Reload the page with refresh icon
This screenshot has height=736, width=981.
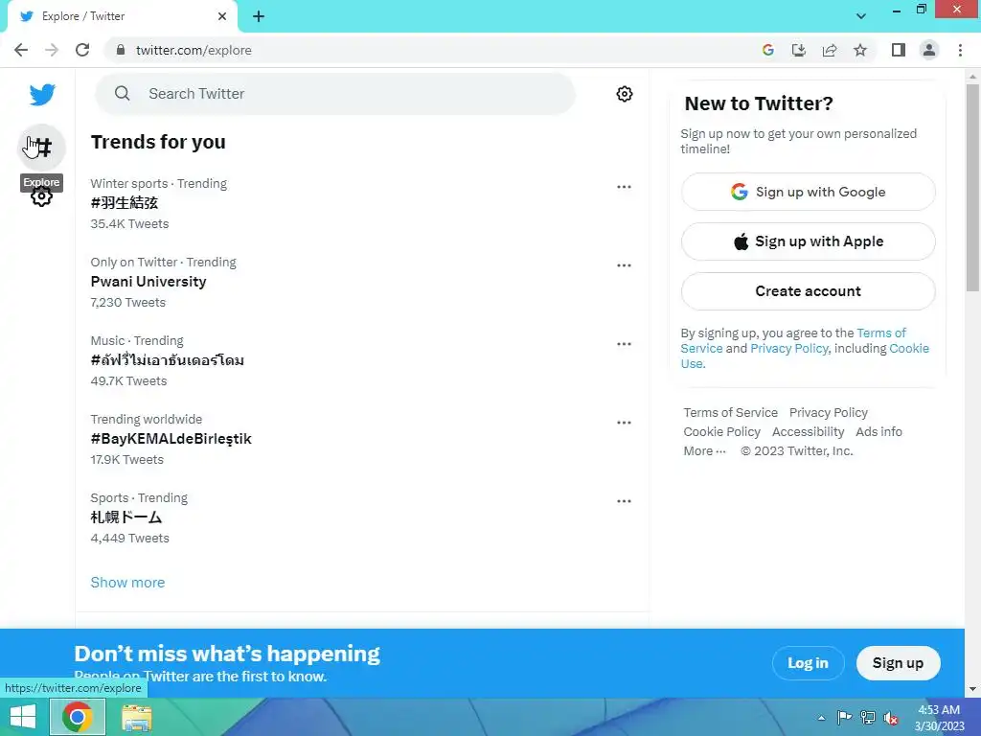click(x=82, y=50)
